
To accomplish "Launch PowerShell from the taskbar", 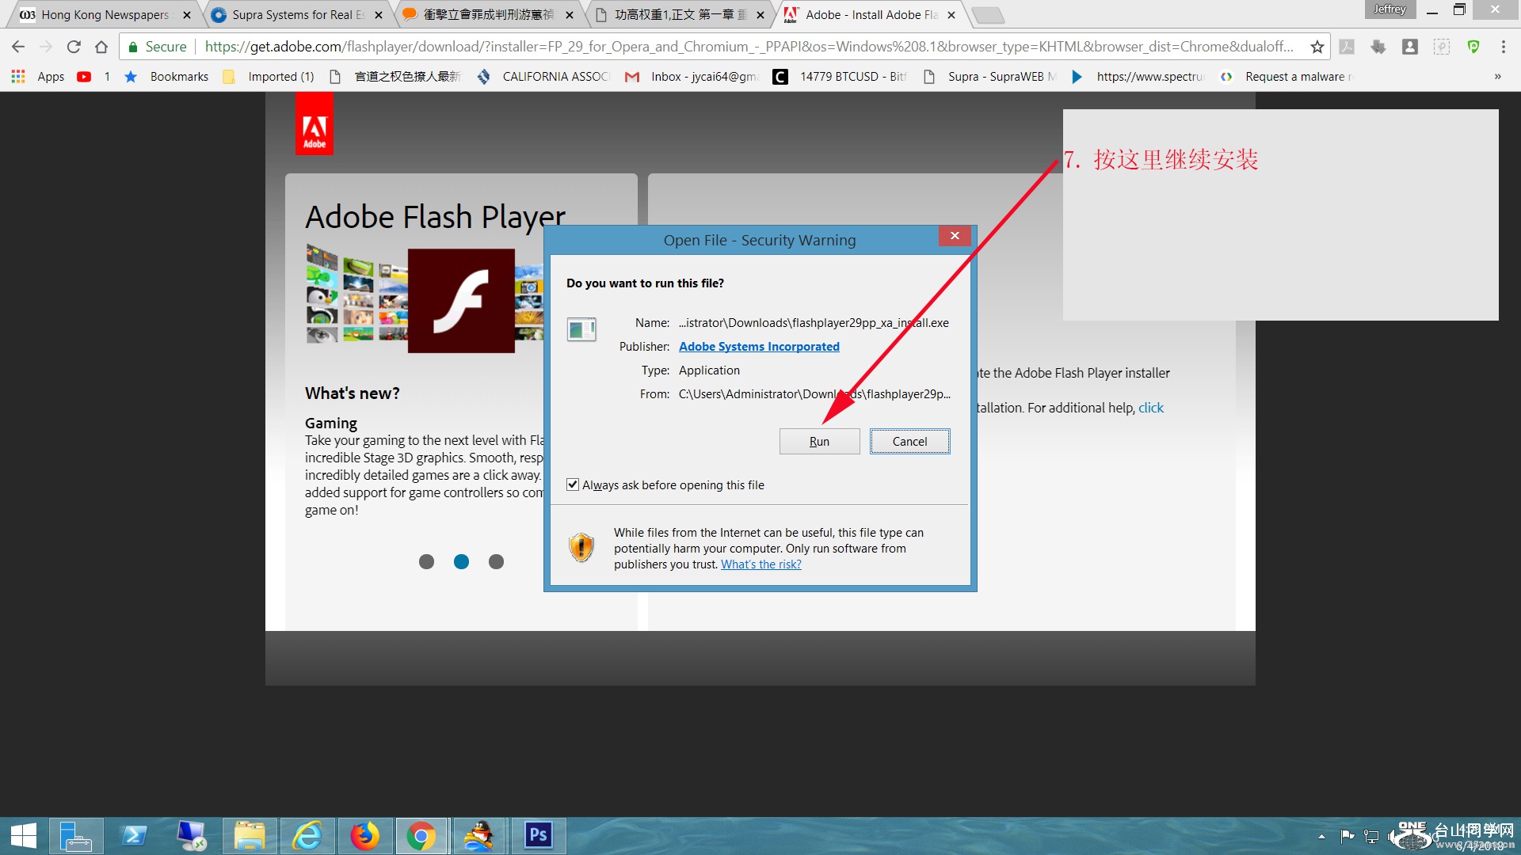I will click(135, 836).
